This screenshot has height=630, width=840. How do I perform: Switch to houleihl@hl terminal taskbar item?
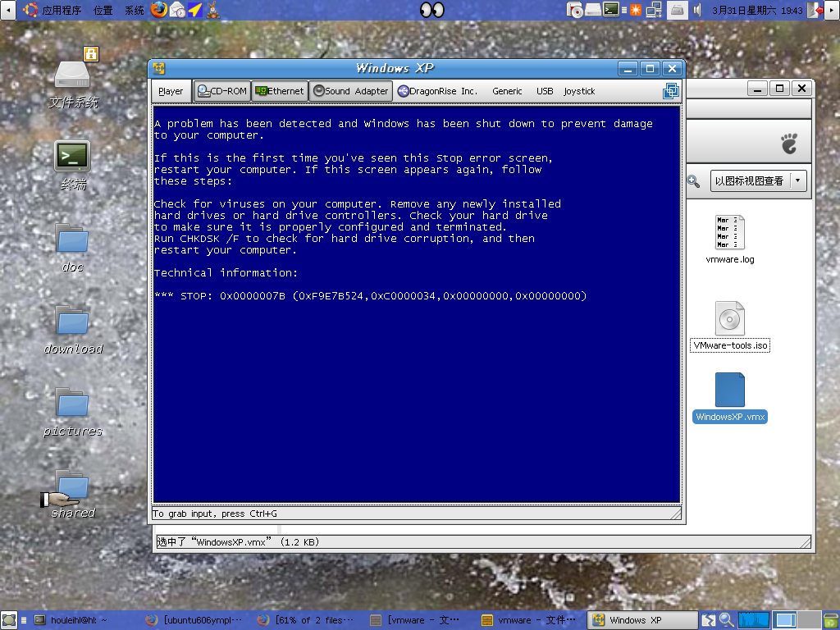(78, 620)
